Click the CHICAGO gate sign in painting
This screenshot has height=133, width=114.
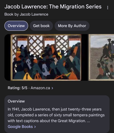pos(21,40)
